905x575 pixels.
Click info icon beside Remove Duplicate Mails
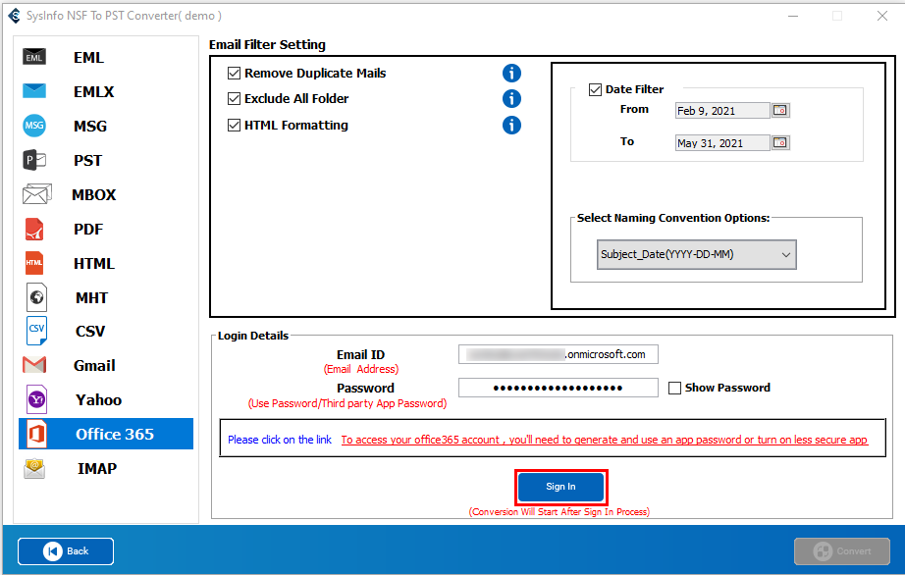pyautogui.click(x=511, y=74)
